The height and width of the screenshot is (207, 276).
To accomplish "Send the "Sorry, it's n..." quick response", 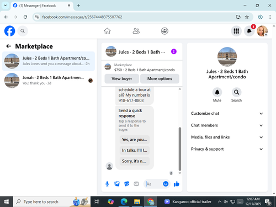I will point(135,161).
